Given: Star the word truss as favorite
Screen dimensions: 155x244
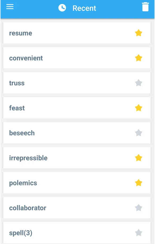Looking at the screenshot, I should coord(139,83).
